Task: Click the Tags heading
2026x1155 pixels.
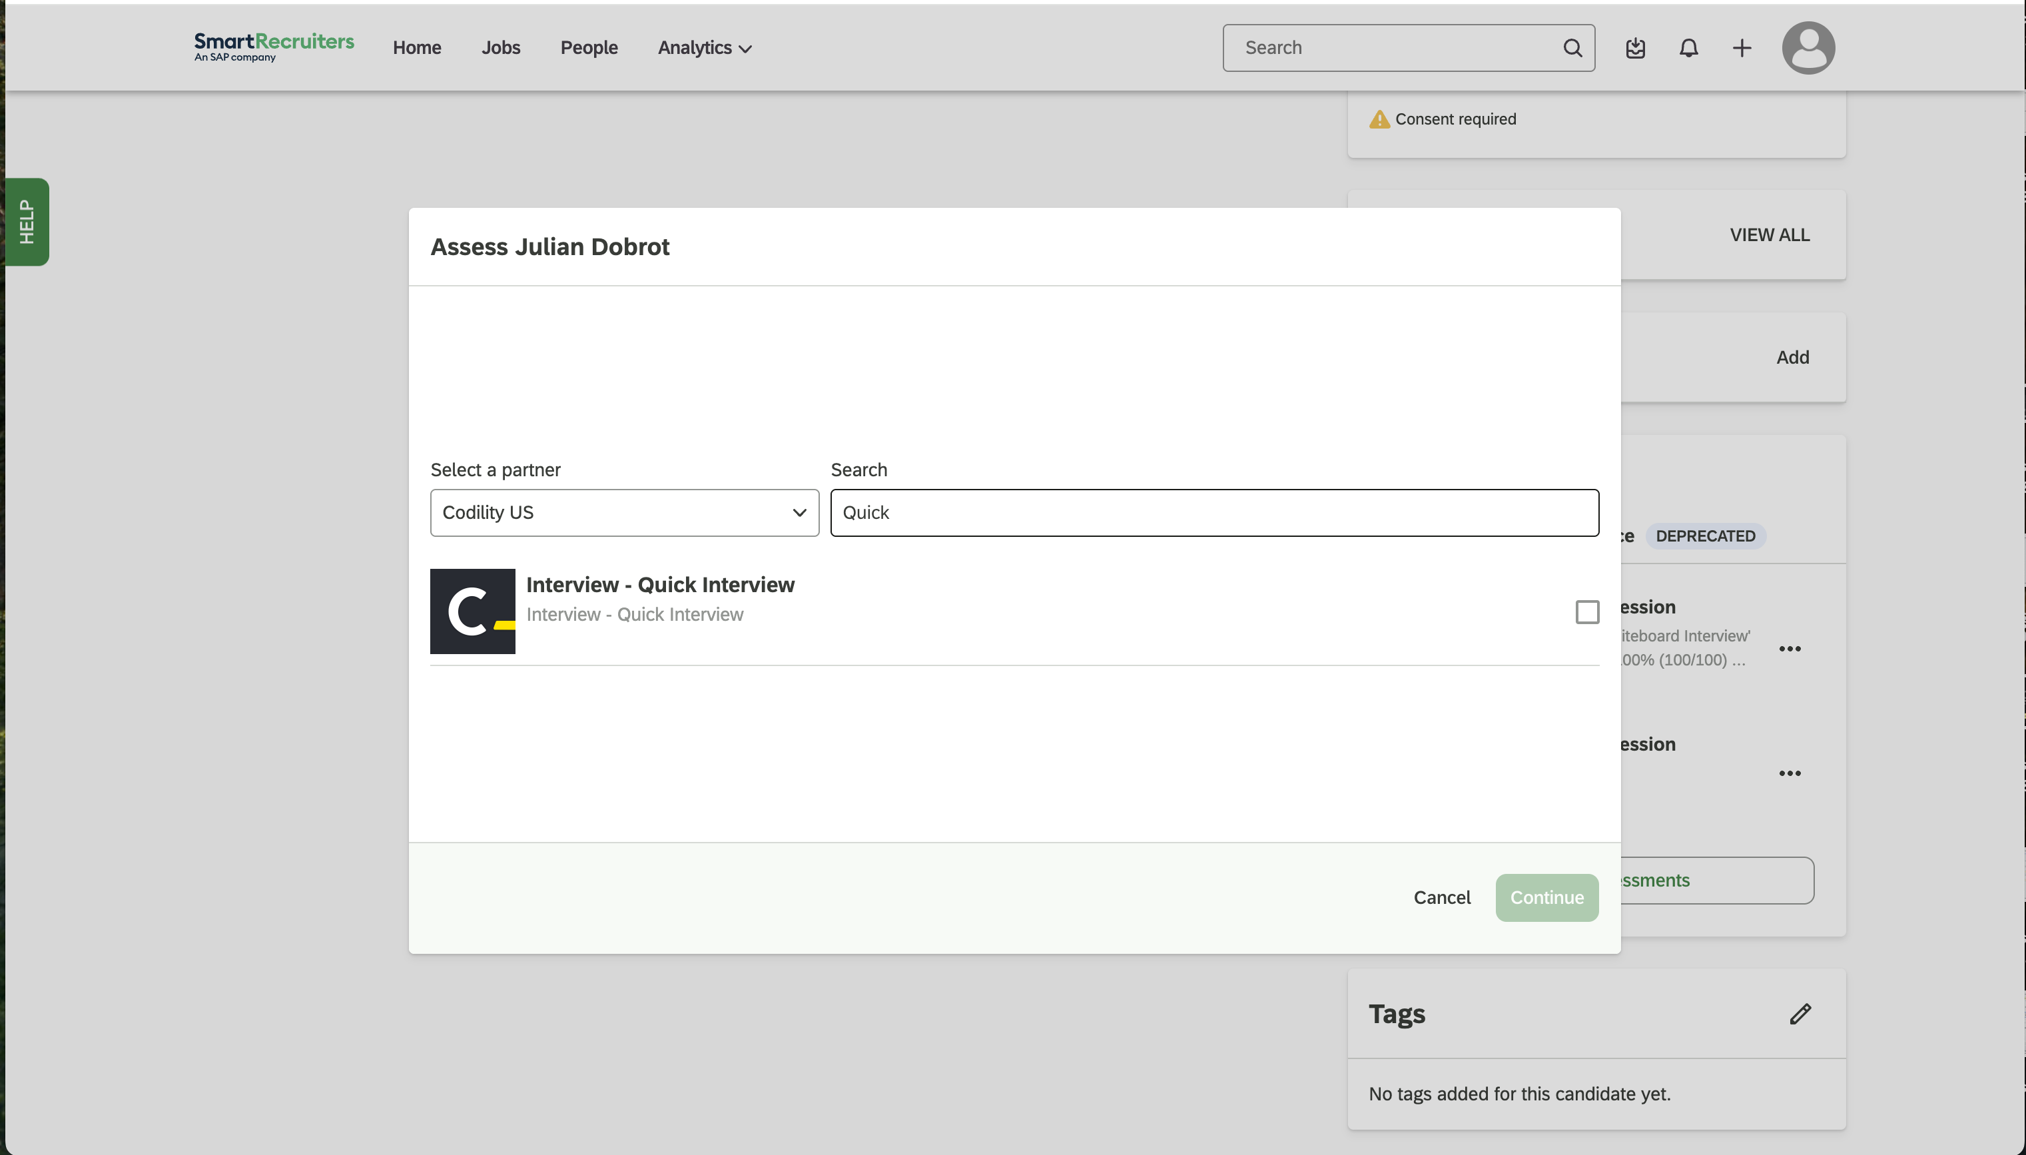Action: click(1397, 1014)
